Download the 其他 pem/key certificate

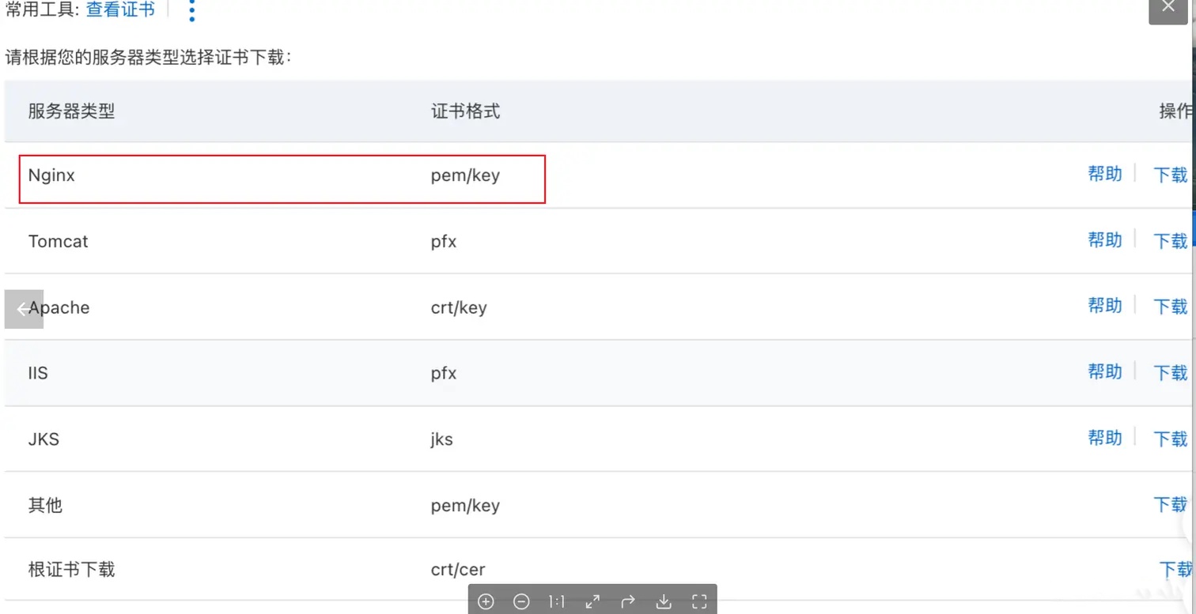(1170, 504)
